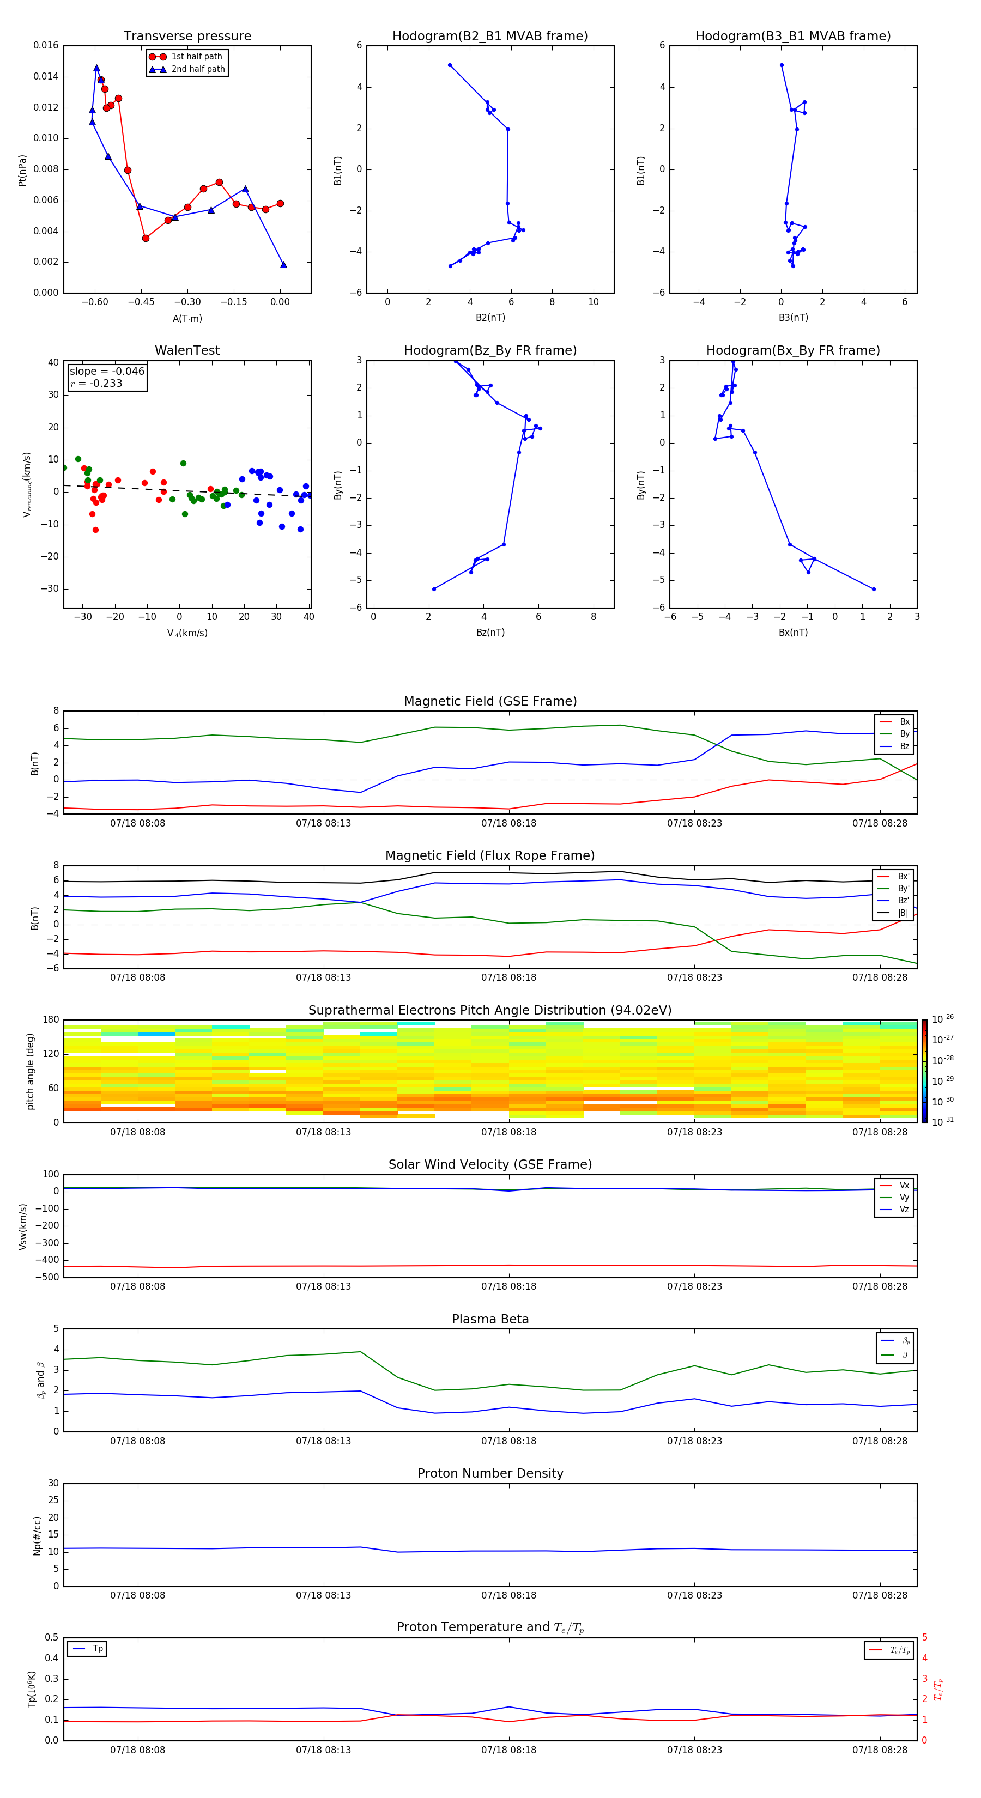The width and height of the screenshot is (981, 1798).
Task: Click the red Te/Tp right axis label
Action: click(x=938, y=1690)
